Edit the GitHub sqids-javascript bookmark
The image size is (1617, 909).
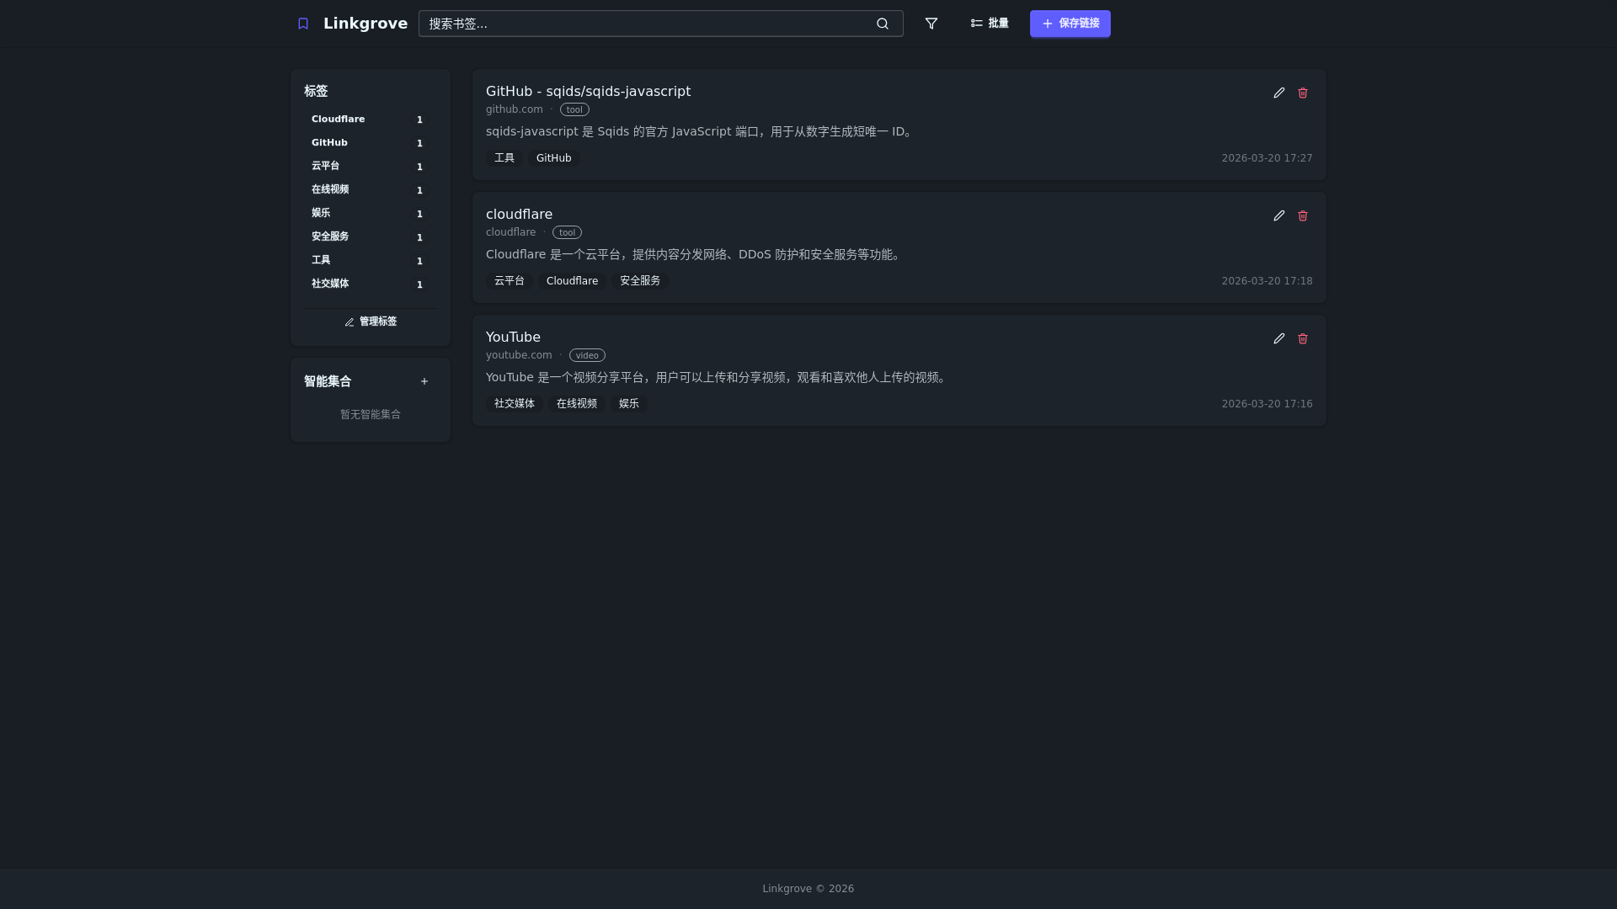tap(1278, 93)
